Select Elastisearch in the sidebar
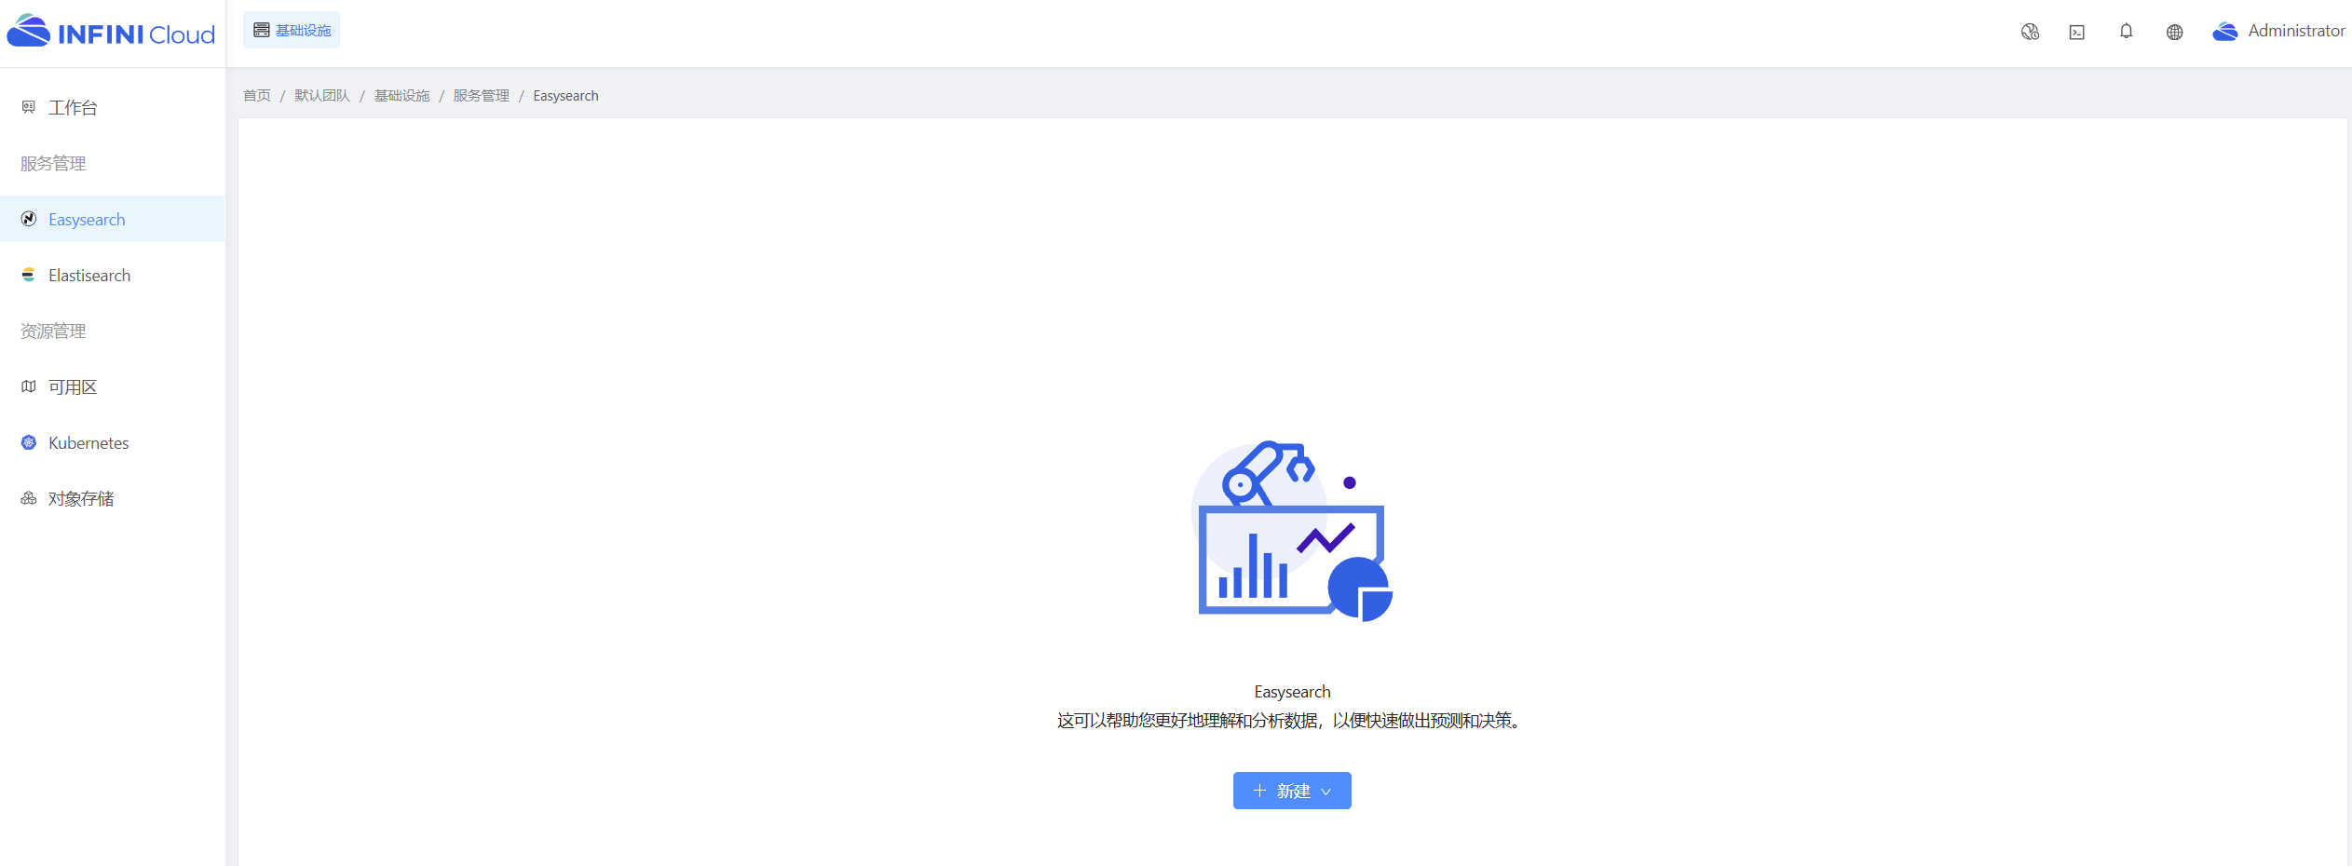 tap(113, 275)
